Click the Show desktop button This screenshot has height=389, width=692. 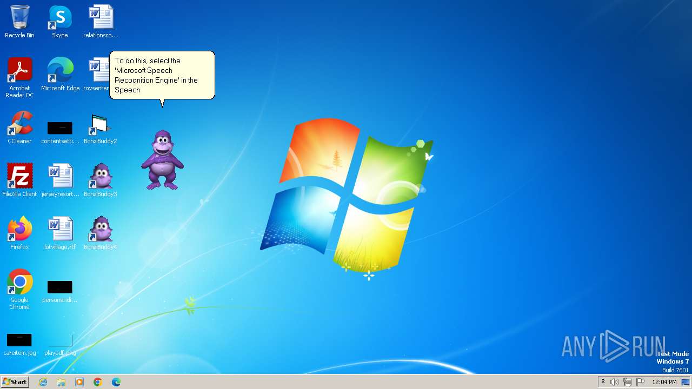click(686, 382)
